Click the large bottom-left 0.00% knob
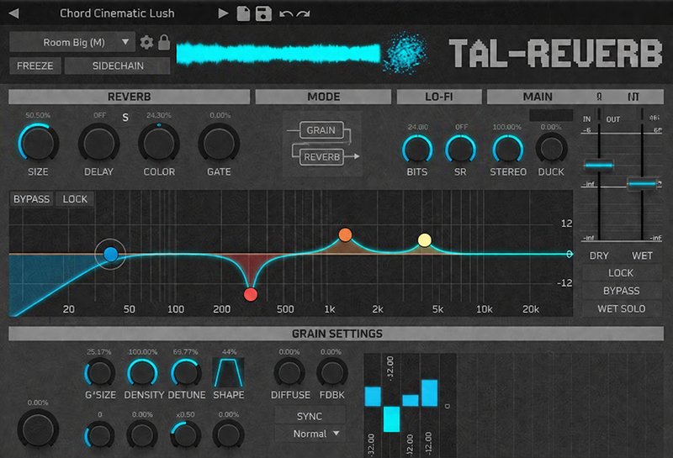 (x=38, y=429)
